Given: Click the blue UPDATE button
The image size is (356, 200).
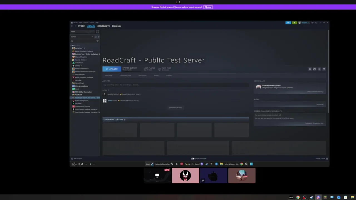Looking at the screenshot, I should (112, 69).
